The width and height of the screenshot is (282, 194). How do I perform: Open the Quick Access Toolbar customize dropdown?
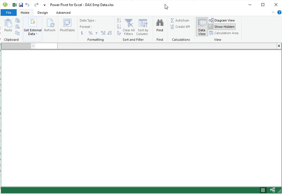[44, 5]
